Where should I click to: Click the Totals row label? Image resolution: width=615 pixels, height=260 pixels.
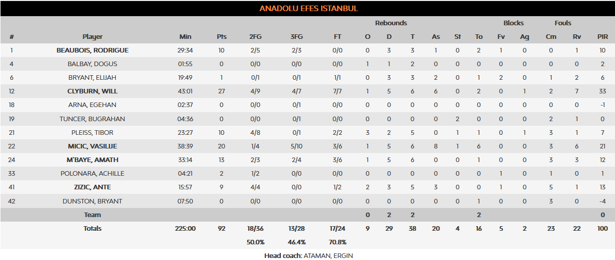93,229
